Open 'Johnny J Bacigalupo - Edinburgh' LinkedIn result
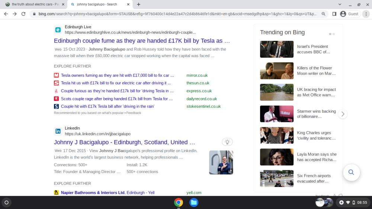This screenshot has width=372, height=209. 124,142
